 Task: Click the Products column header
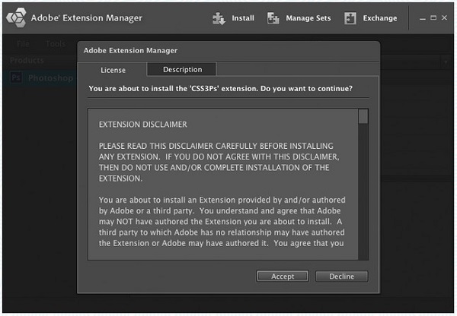[x=27, y=60]
